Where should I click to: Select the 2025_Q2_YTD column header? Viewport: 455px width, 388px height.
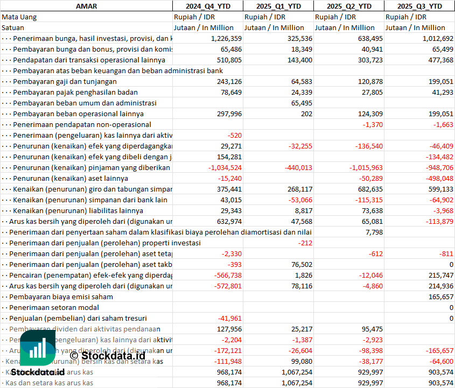coord(349,6)
